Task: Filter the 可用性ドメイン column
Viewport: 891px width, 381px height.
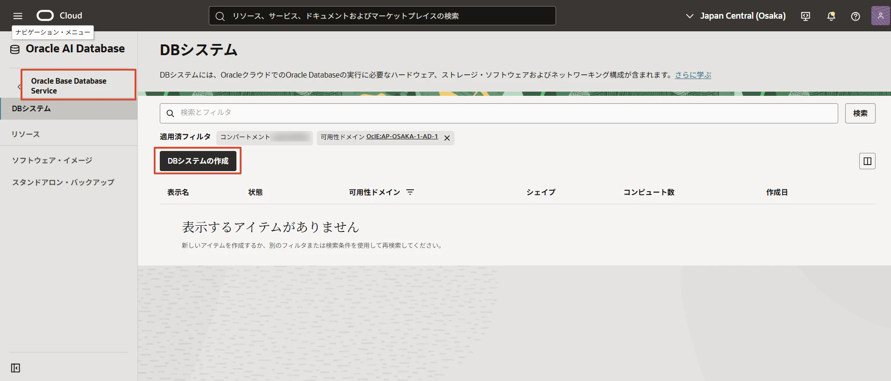Action: (x=410, y=192)
